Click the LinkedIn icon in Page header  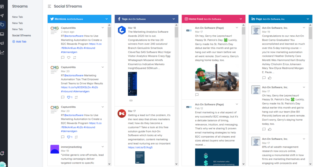point(253,19)
